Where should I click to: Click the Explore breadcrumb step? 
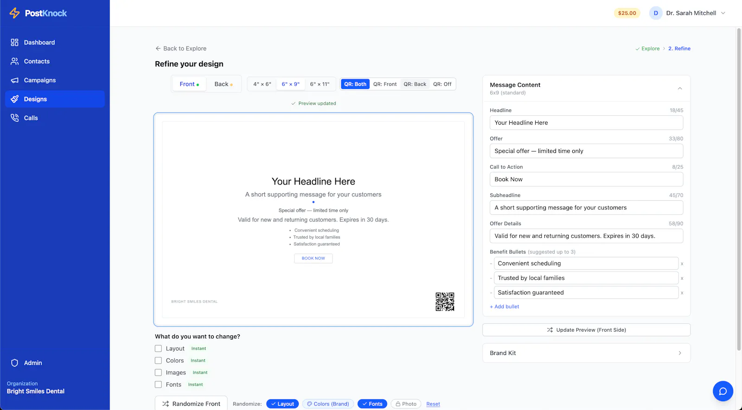pyautogui.click(x=647, y=49)
